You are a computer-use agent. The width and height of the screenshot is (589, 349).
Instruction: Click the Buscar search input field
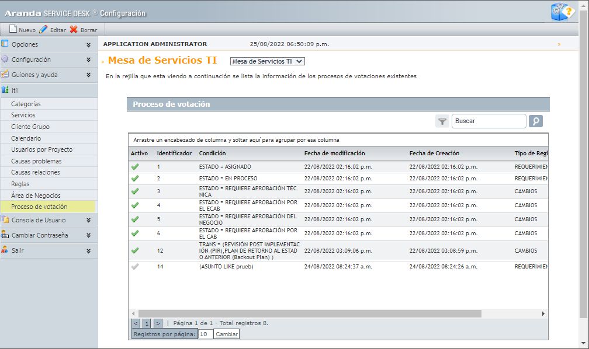(488, 121)
